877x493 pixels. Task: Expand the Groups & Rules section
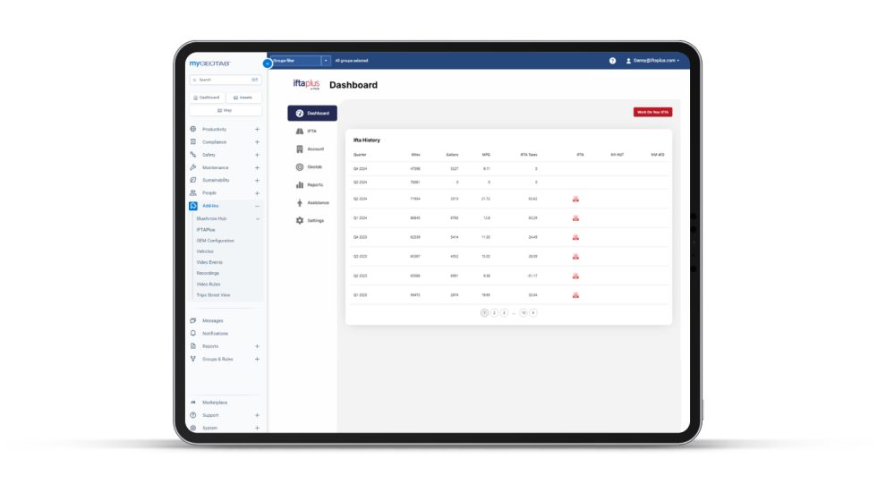[x=257, y=359]
